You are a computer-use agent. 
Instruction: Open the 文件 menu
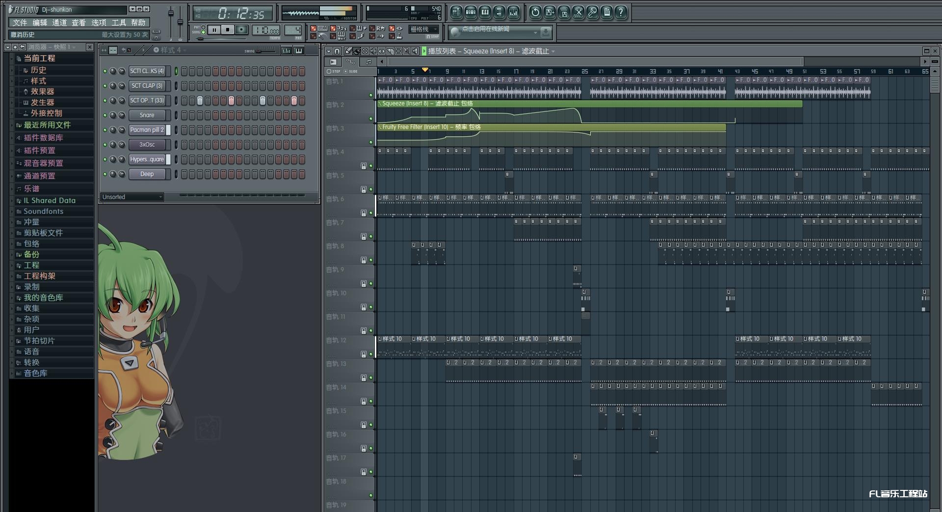[x=20, y=23]
